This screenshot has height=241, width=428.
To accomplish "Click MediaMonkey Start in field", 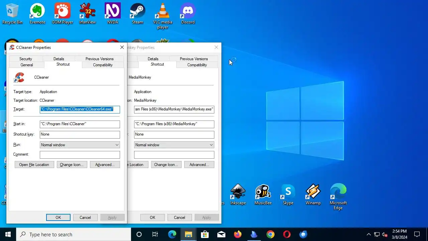I will [x=174, y=124].
